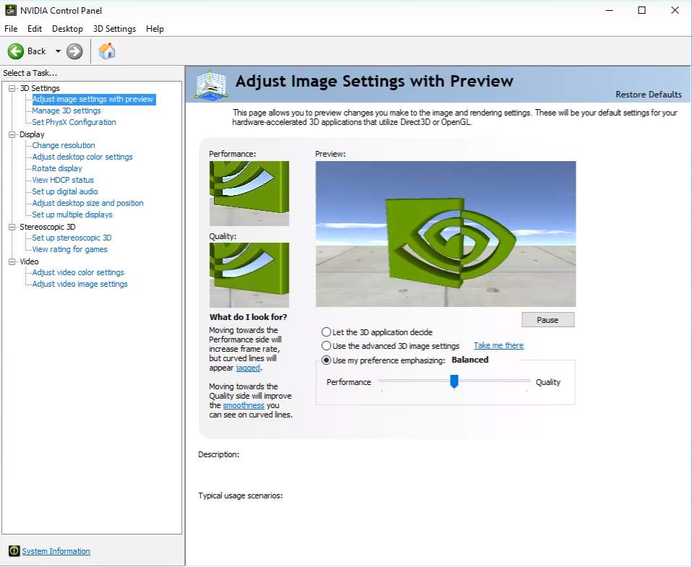The height and width of the screenshot is (567, 692).
Task: Click the Quality preview thumbnail
Action: pyautogui.click(x=249, y=273)
